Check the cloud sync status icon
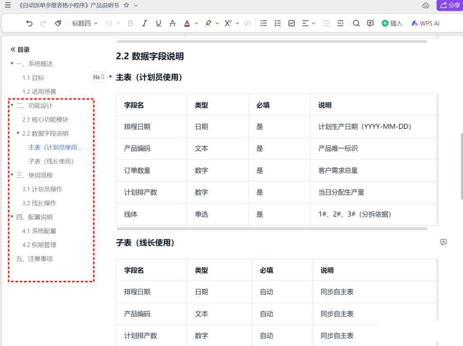The height and width of the screenshot is (346, 463). [x=425, y=5]
